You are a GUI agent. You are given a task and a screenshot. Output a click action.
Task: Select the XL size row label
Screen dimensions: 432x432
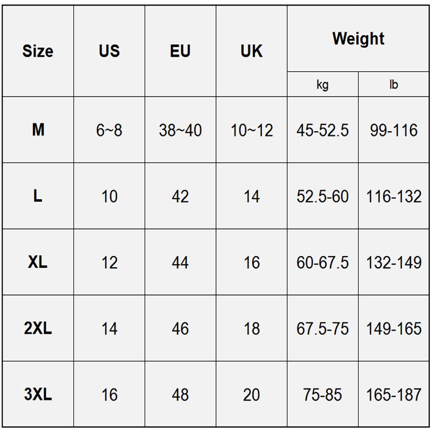[38, 262]
